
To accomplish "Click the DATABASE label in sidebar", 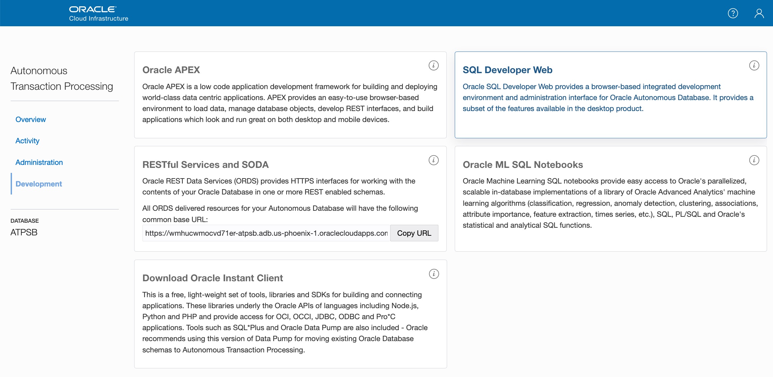I will click(x=25, y=221).
